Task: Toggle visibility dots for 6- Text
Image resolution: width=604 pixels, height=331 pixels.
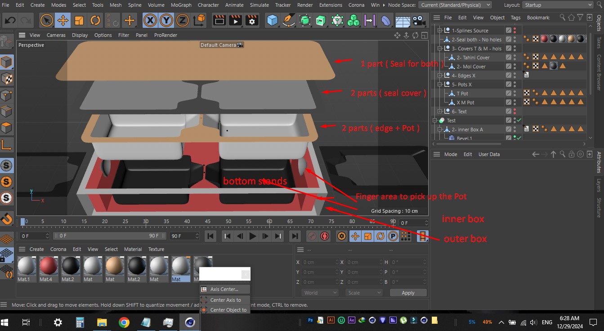Action: (515, 112)
